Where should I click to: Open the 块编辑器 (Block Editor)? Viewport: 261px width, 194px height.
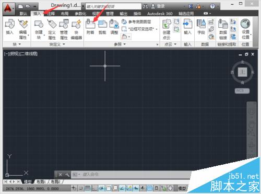click(x=76, y=29)
